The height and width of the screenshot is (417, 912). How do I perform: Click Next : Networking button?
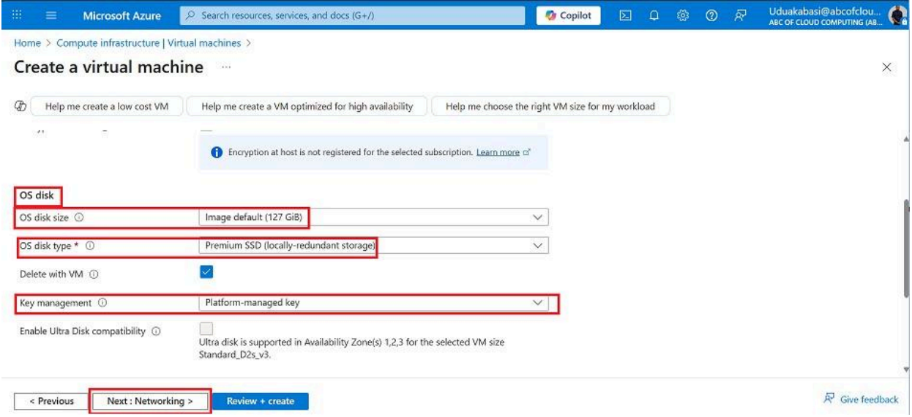coord(150,401)
